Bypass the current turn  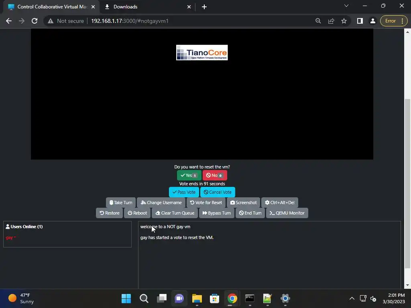[x=216, y=213]
